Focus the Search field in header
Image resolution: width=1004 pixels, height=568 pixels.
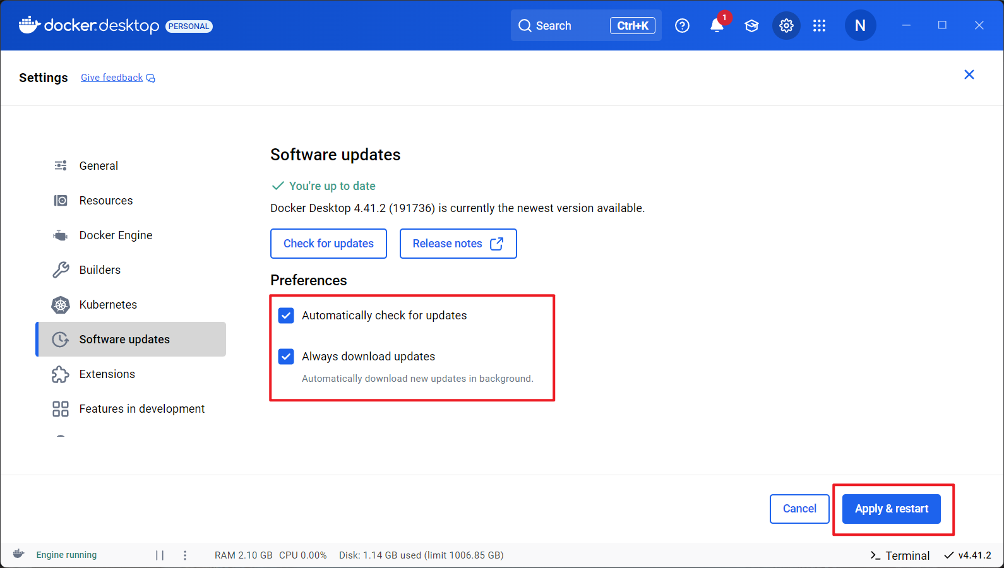click(586, 26)
